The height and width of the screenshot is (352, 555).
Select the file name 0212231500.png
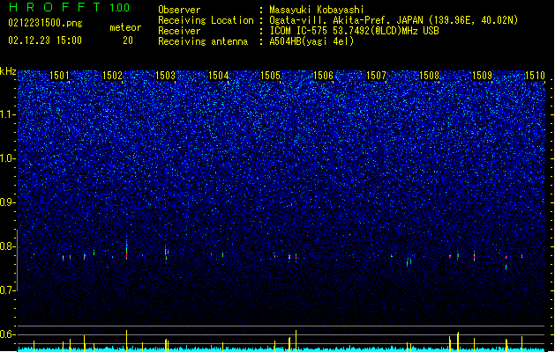pos(45,23)
